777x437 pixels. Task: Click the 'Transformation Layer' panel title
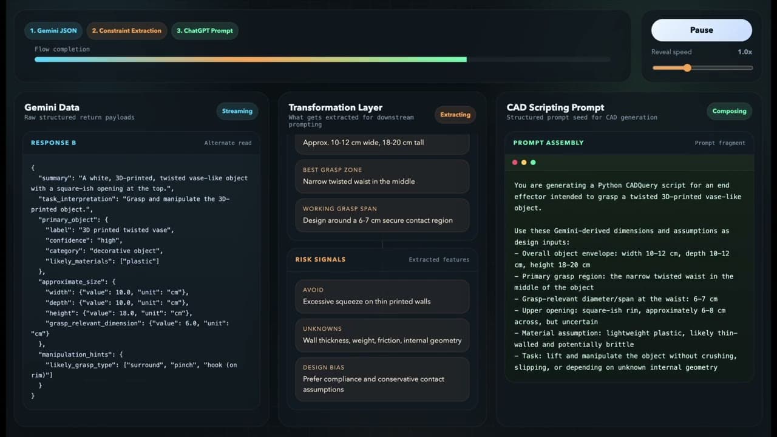tap(336, 107)
